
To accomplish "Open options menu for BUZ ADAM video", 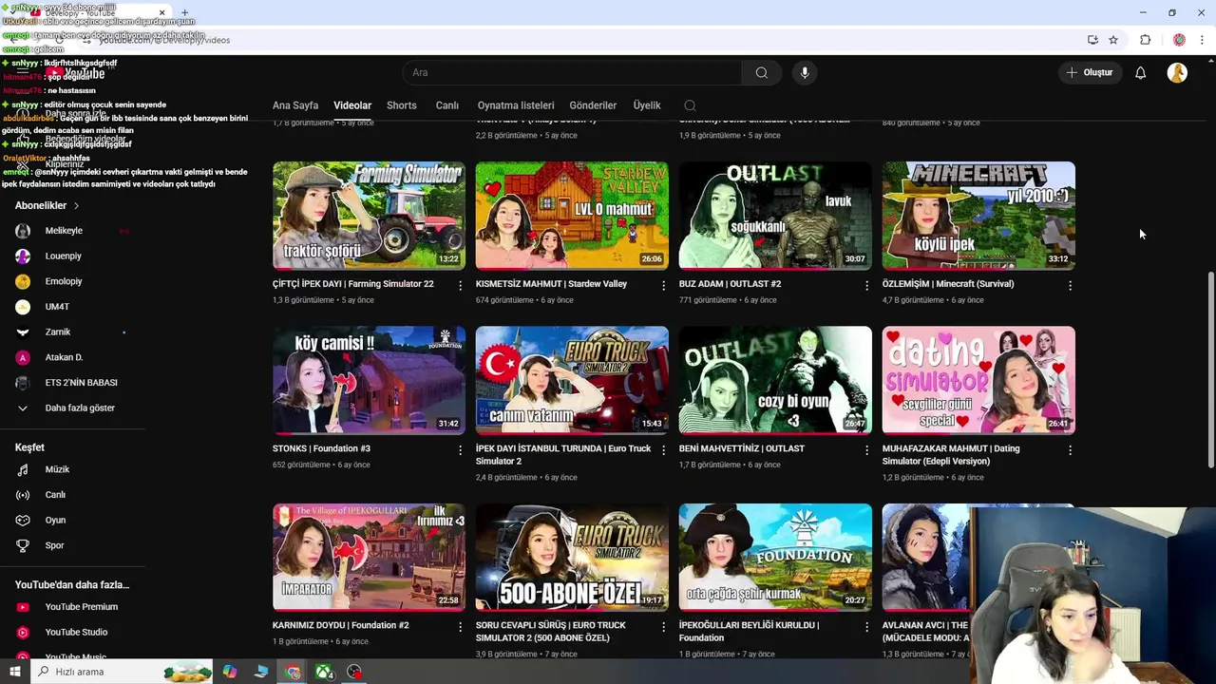I will click(x=866, y=285).
